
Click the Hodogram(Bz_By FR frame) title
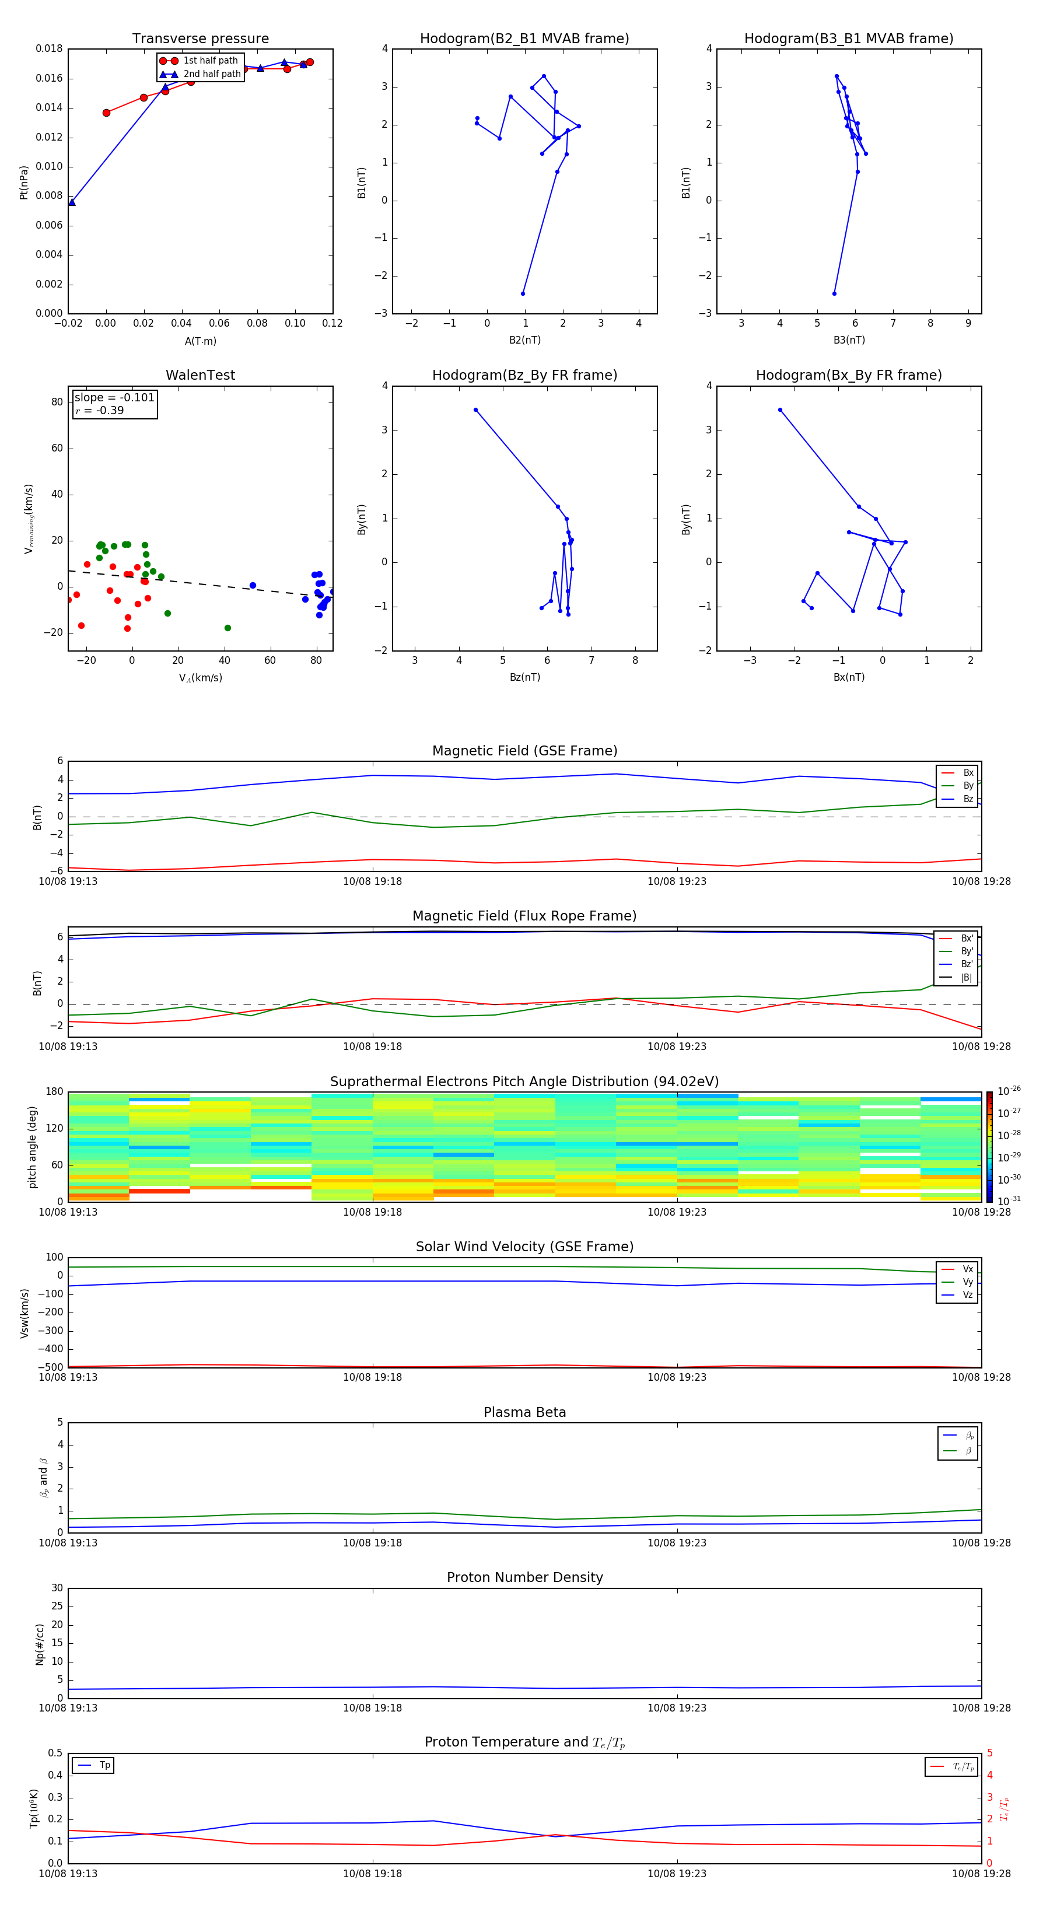(524, 375)
